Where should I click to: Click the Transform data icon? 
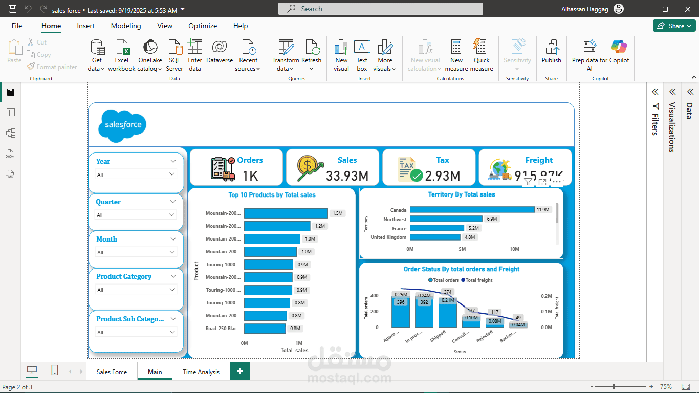286,48
